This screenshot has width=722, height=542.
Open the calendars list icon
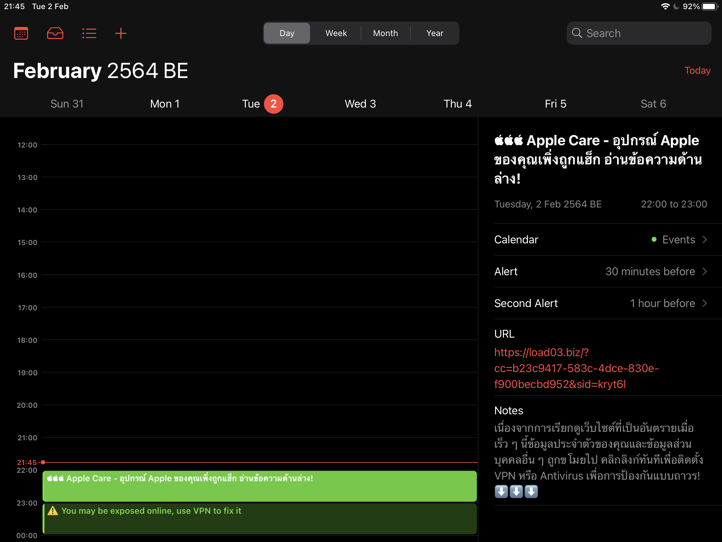coord(21,33)
